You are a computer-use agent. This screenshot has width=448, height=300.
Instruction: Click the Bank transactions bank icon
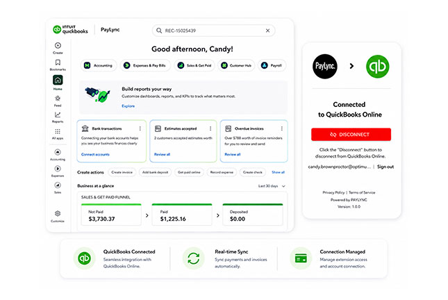85,128
